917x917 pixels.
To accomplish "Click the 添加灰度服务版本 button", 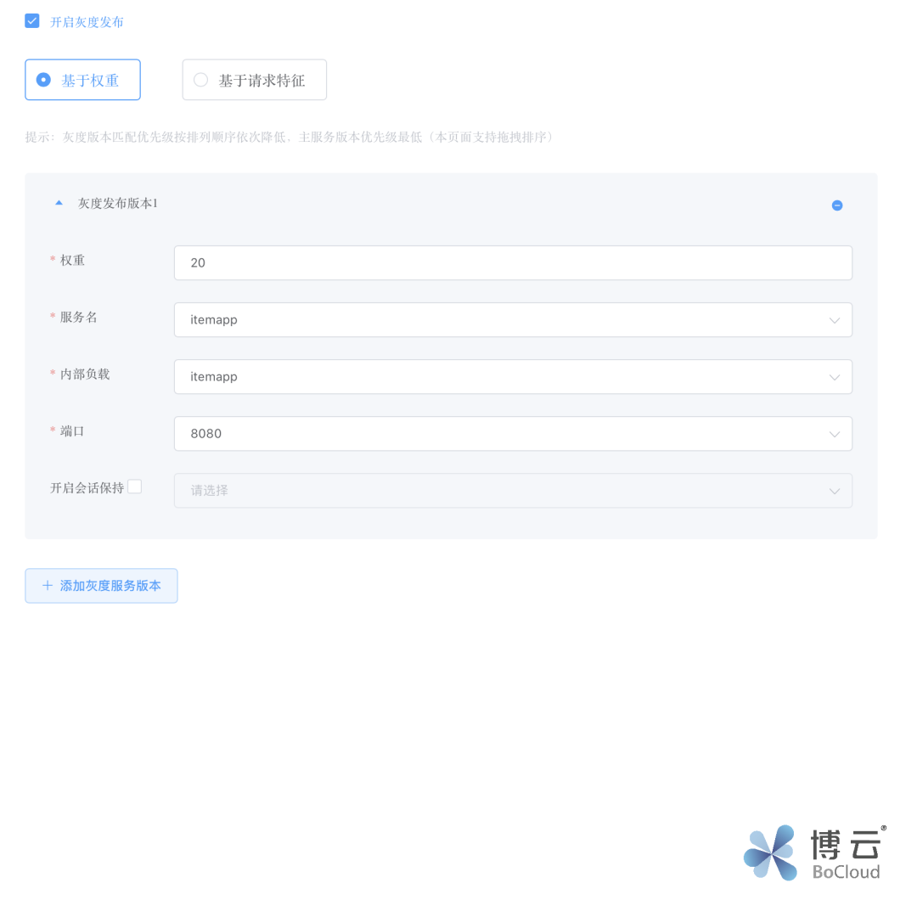I will pyautogui.click(x=101, y=586).
